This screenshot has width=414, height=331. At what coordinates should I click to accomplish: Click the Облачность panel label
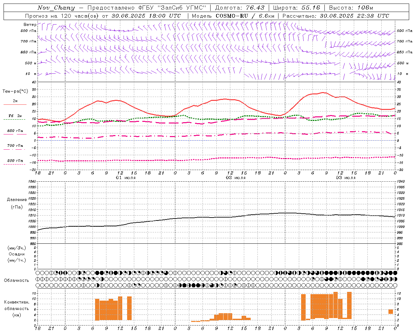pos(16,281)
